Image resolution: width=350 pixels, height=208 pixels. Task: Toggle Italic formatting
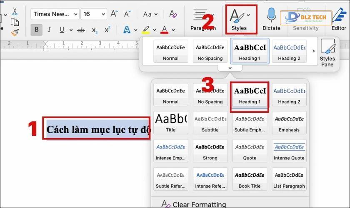(49, 30)
